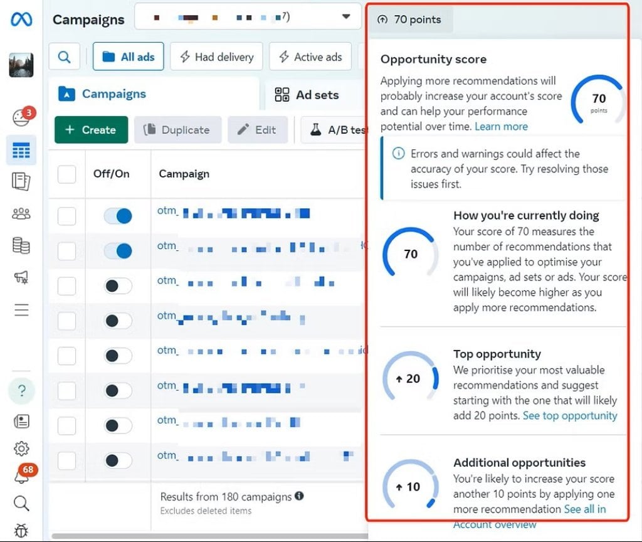Click the info icon after 180 campaigns
The image size is (642, 542).
299,496
